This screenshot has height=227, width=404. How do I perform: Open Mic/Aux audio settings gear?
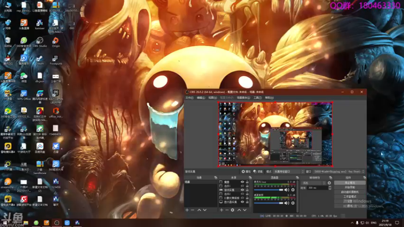coord(293,190)
